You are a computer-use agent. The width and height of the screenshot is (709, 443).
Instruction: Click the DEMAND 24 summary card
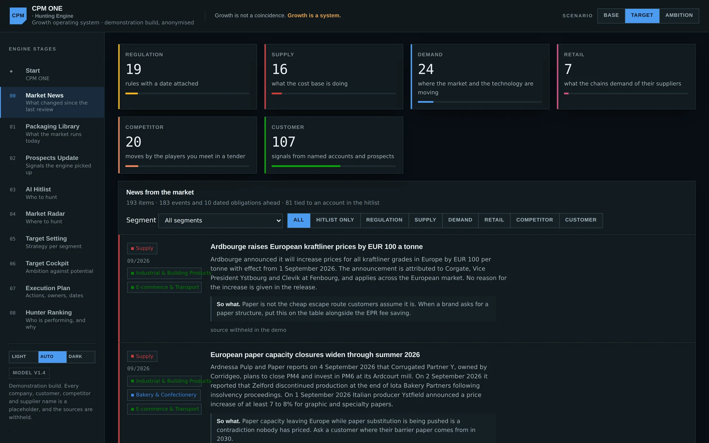click(480, 77)
